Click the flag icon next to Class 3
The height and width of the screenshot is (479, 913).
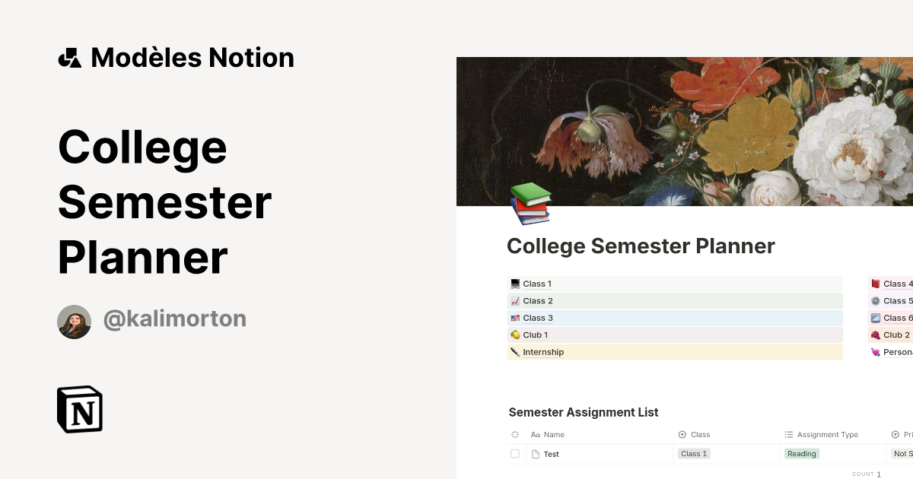pos(515,318)
